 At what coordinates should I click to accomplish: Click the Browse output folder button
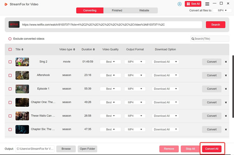point(66,149)
